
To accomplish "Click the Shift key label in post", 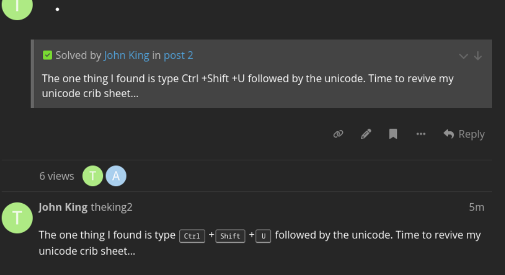I will click(230, 236).
